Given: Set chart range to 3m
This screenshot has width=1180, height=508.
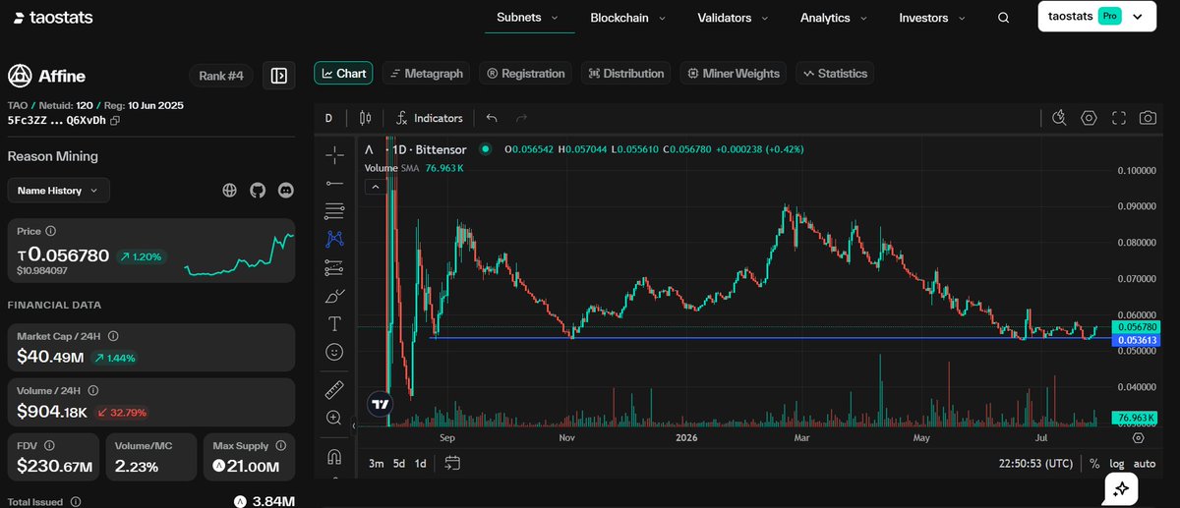Looking at the screenshot, I should (x=376, y=463).
